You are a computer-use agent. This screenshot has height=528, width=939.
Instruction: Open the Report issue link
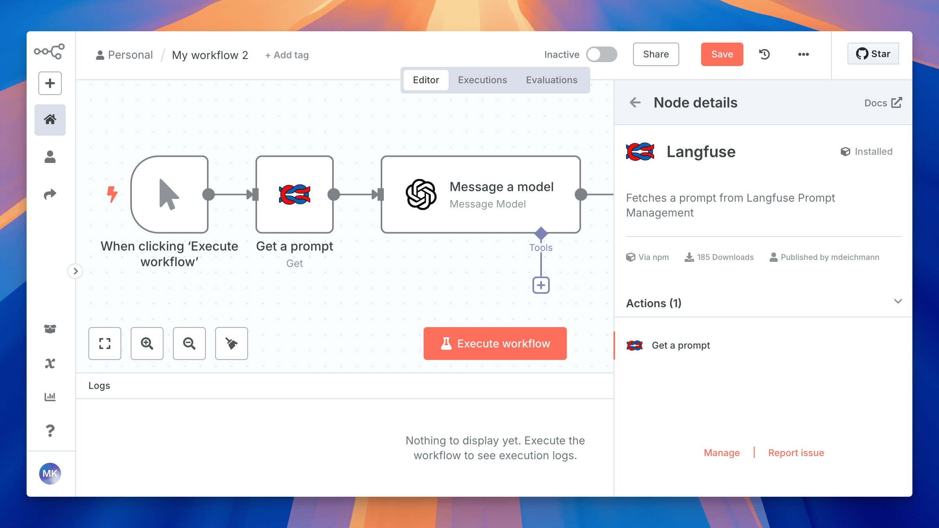796,453
